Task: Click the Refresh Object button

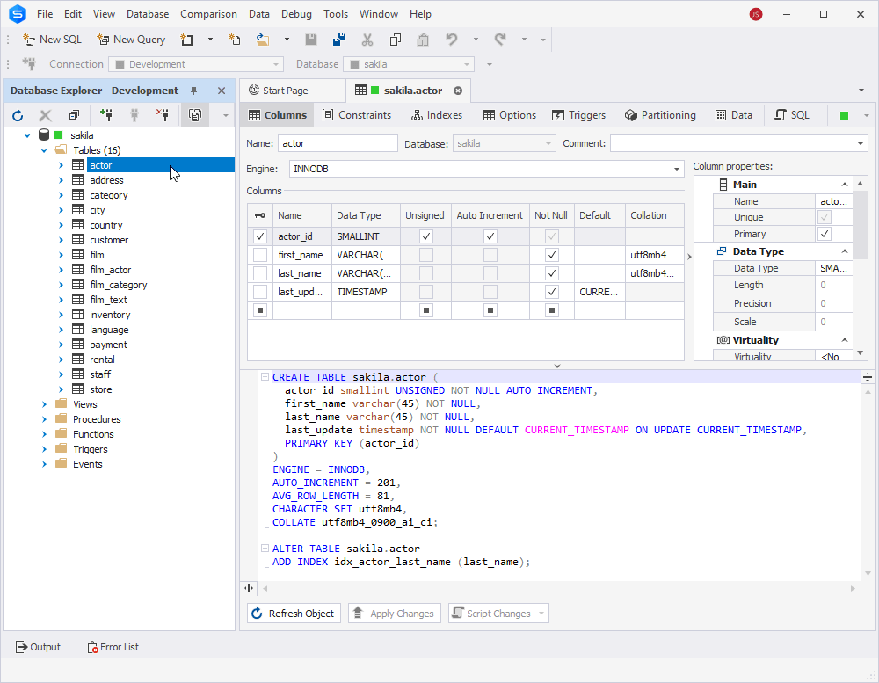Action: click(293, 613)
